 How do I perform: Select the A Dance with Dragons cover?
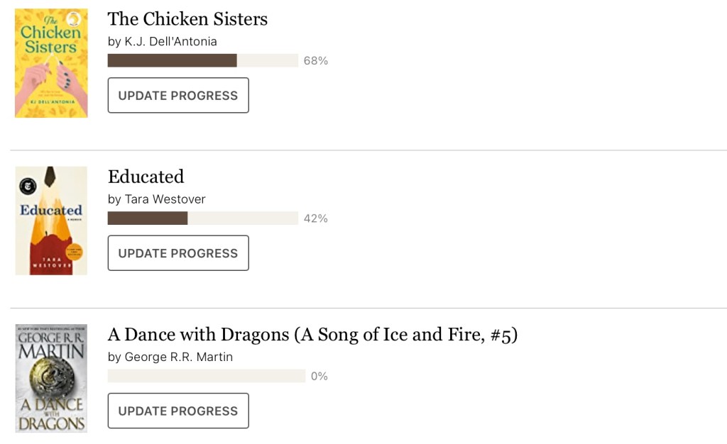[x=51, y=378]
